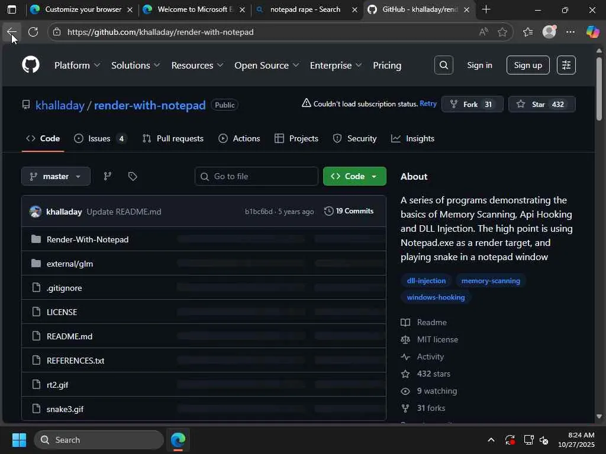This screenshot has width=606, height=454.
Task: Switch to the Pull requests tab
Action: (x=173, y=138)
